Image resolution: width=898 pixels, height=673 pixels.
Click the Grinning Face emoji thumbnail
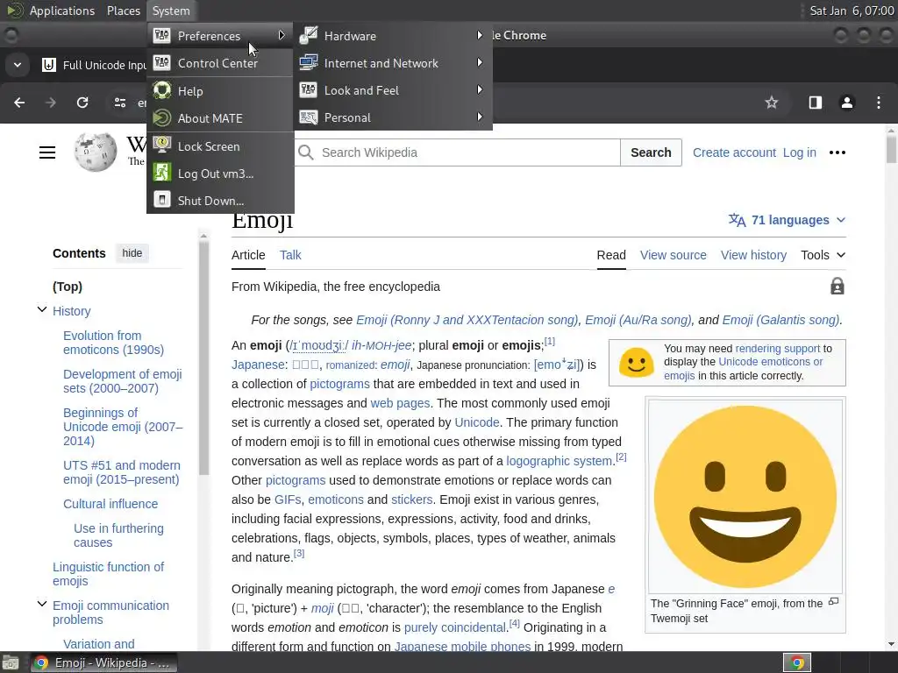pyautogui.click(x=745, y=496)
